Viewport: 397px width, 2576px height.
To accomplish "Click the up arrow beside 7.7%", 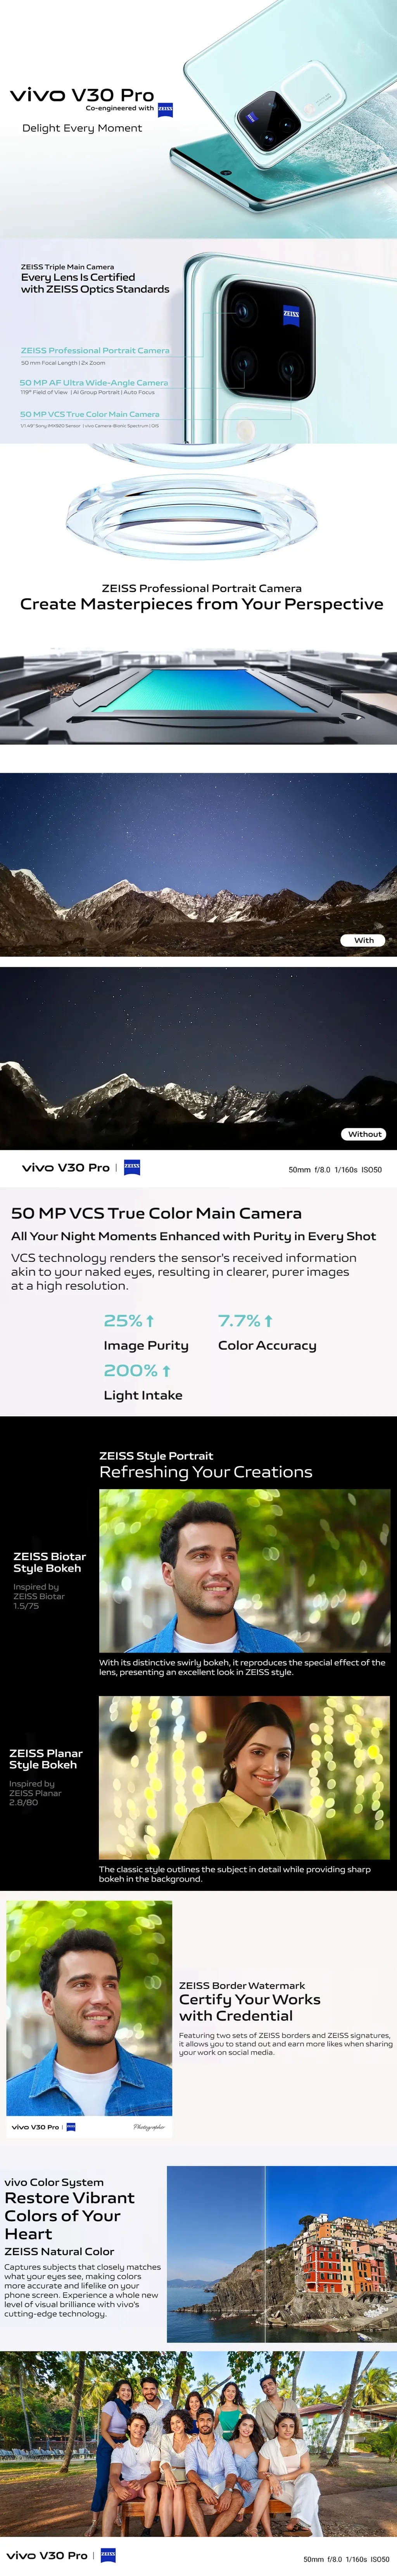I will click(x=268, y=1321).
